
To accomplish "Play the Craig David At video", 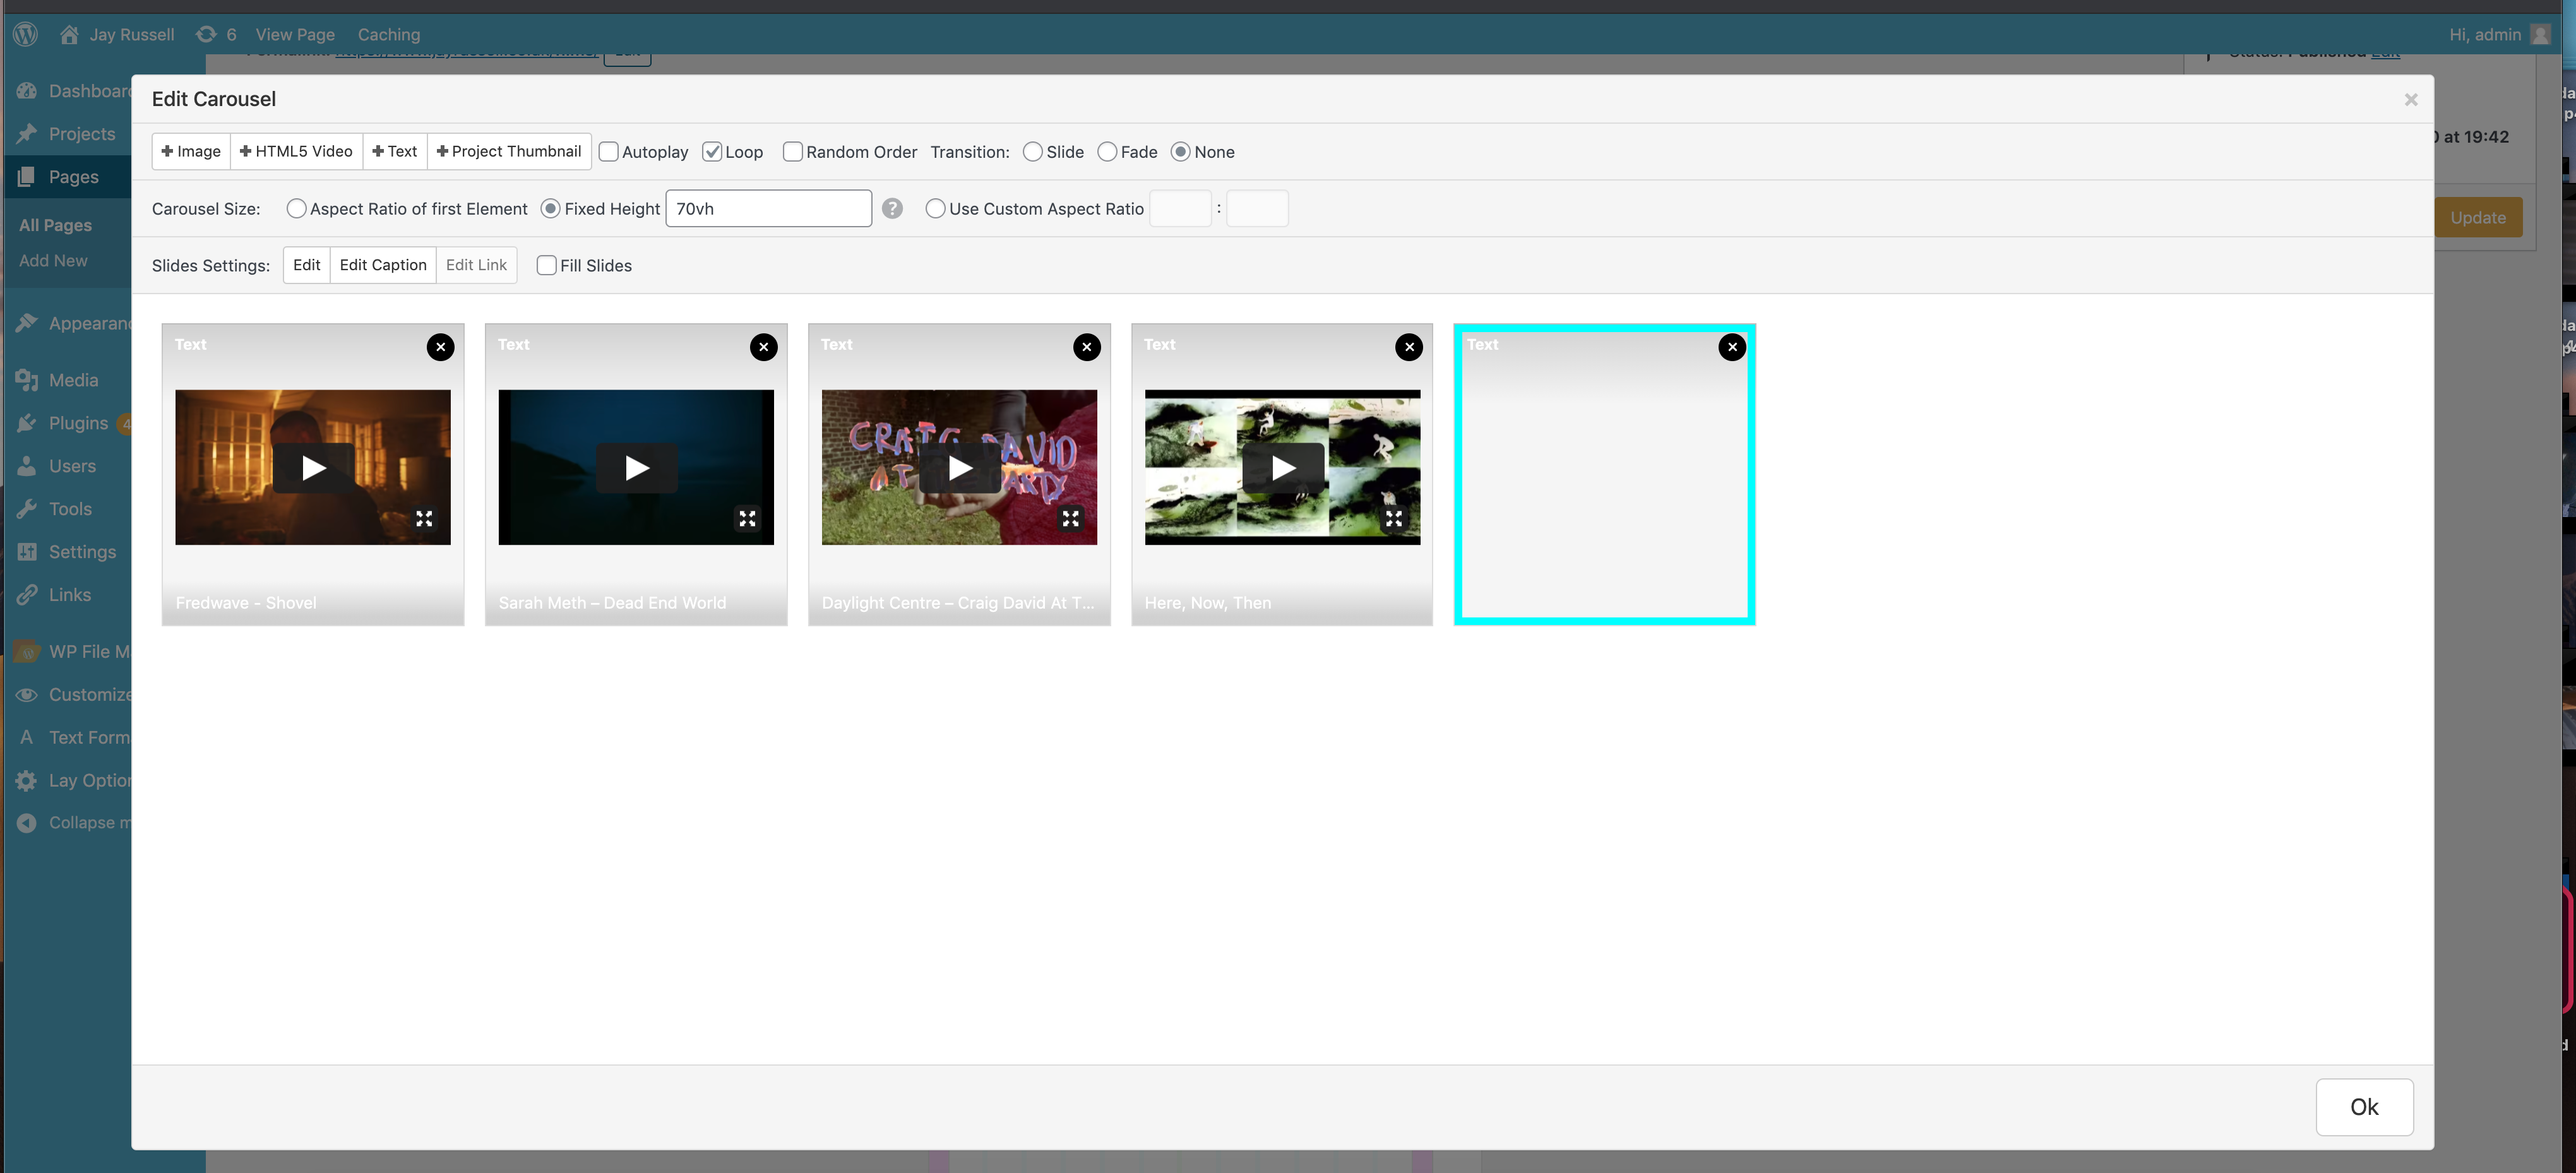I will [x=959, y=467].
